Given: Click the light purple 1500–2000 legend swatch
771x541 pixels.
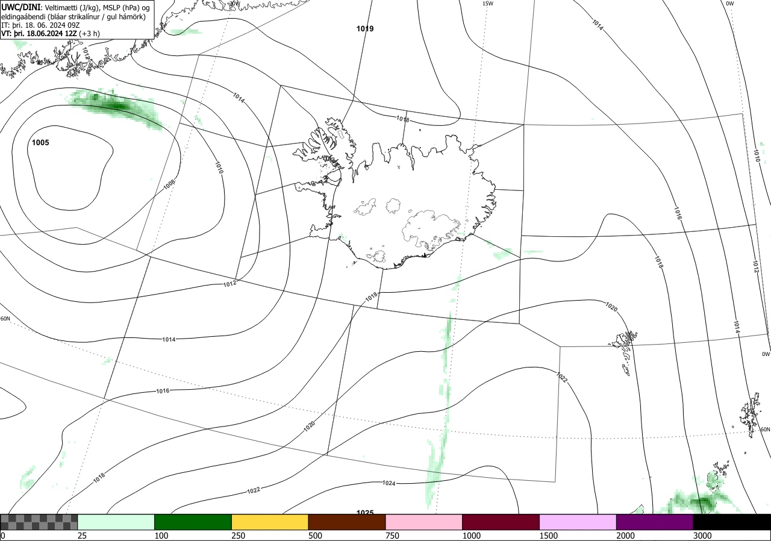Looking at the screenshot, I should click(x=578, y=522).
